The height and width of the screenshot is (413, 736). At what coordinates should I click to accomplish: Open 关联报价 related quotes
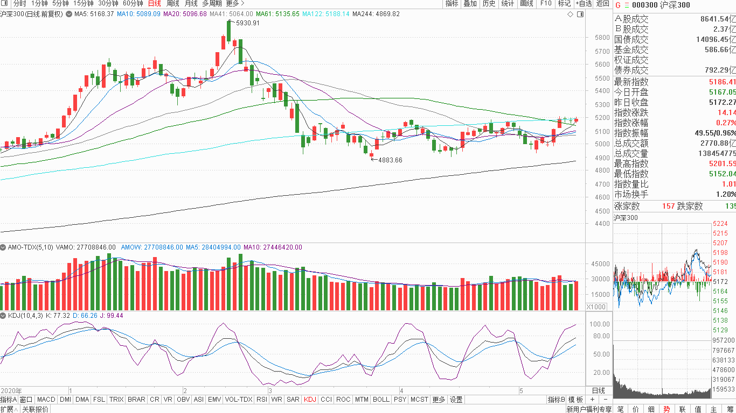pyautogui.click(x=36, y=409)
